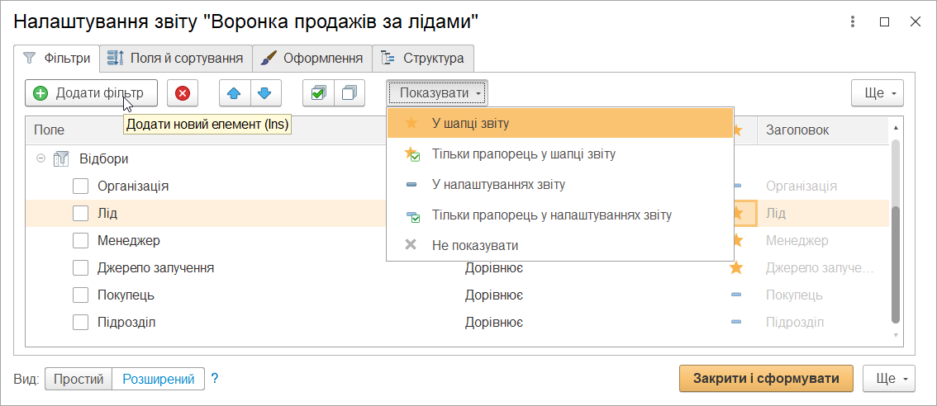Switch to the Оформлення tab
937x406 pixels.
(x=312, y=59)
